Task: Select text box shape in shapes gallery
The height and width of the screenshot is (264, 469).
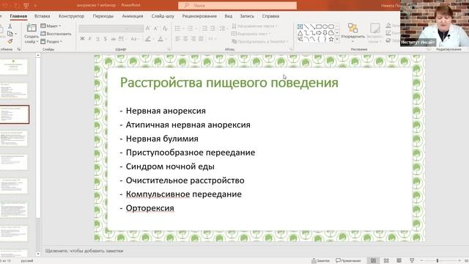Action: (x=300, y=26)
